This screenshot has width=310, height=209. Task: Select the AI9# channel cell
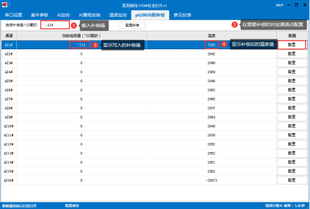pos(9,117)
